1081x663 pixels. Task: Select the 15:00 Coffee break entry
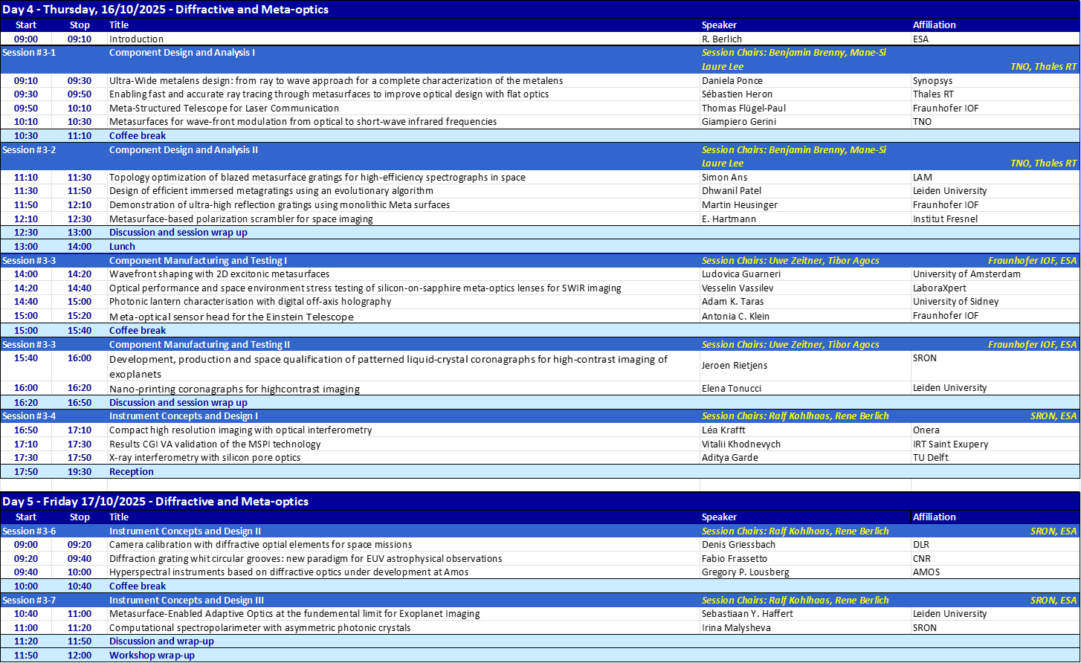[x=138, y=331]
